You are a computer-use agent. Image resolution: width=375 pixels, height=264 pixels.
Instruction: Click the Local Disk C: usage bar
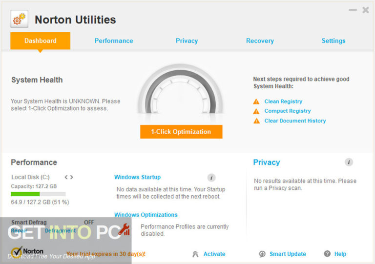38,194
